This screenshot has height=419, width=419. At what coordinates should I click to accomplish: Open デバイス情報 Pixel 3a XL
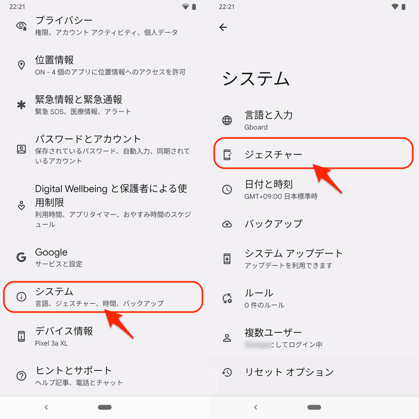pos(105,336)
